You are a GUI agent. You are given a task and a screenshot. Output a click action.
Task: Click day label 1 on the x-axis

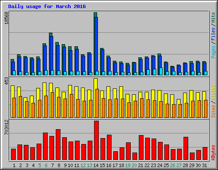click(14, 165)
